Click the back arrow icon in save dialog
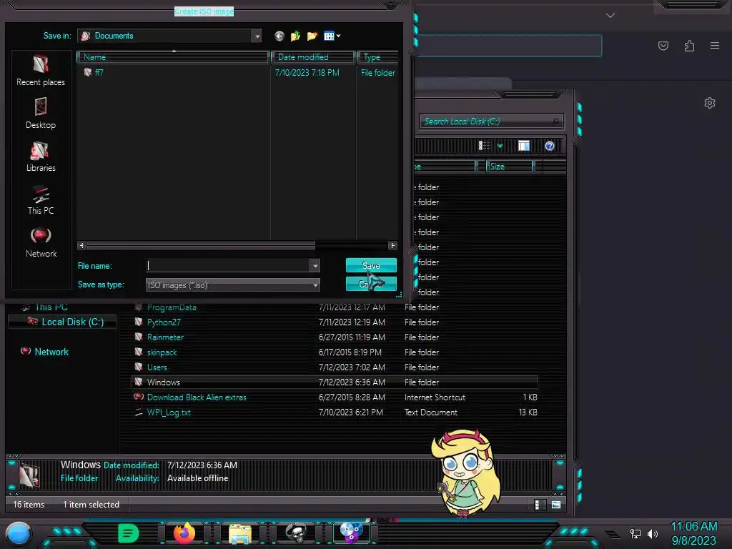 click(280, 36)
